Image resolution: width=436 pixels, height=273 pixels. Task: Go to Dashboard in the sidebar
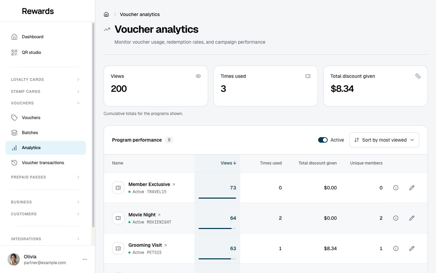[x=46, y=37]
